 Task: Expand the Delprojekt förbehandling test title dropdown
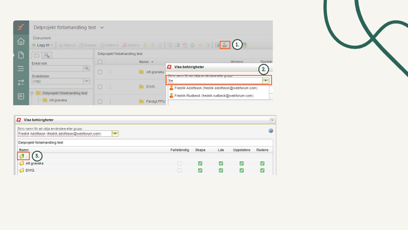point(102,28)
